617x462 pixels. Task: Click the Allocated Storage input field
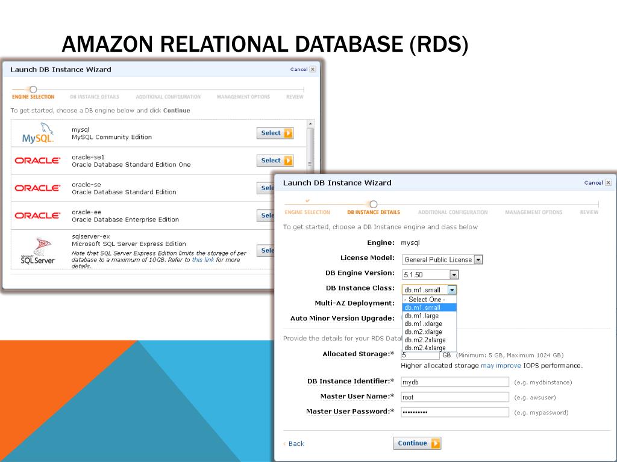click(x=420, y=355)
